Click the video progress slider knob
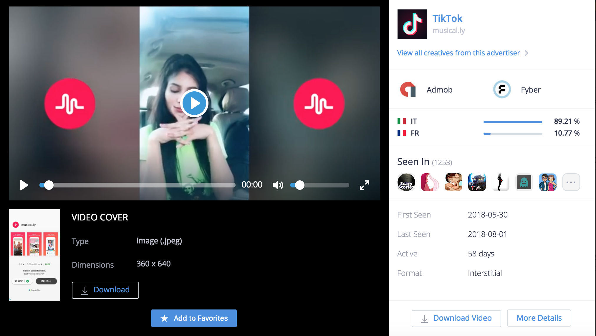The width and height of the screenshot is (596, 336). point(49,185)
